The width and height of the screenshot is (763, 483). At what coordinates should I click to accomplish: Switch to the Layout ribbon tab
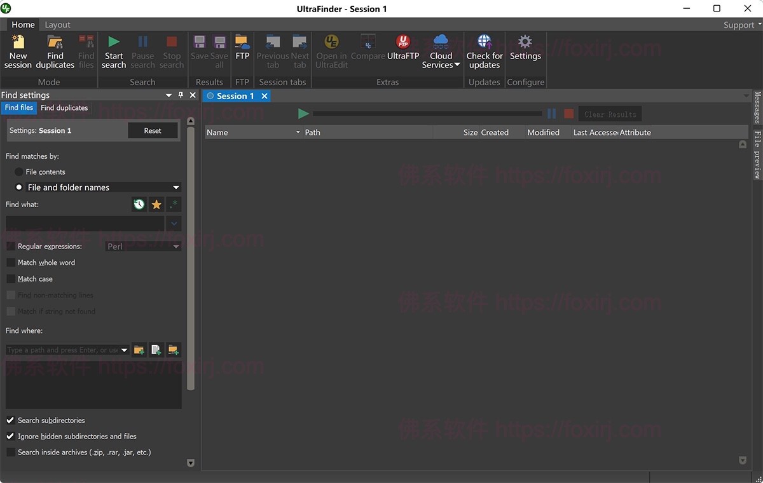[x=57, y=24]
